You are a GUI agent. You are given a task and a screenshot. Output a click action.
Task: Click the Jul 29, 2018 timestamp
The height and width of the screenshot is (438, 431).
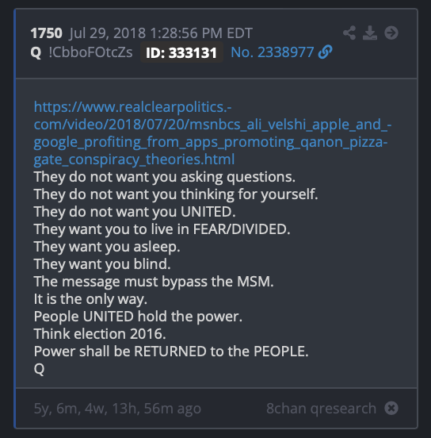[161, 33]
